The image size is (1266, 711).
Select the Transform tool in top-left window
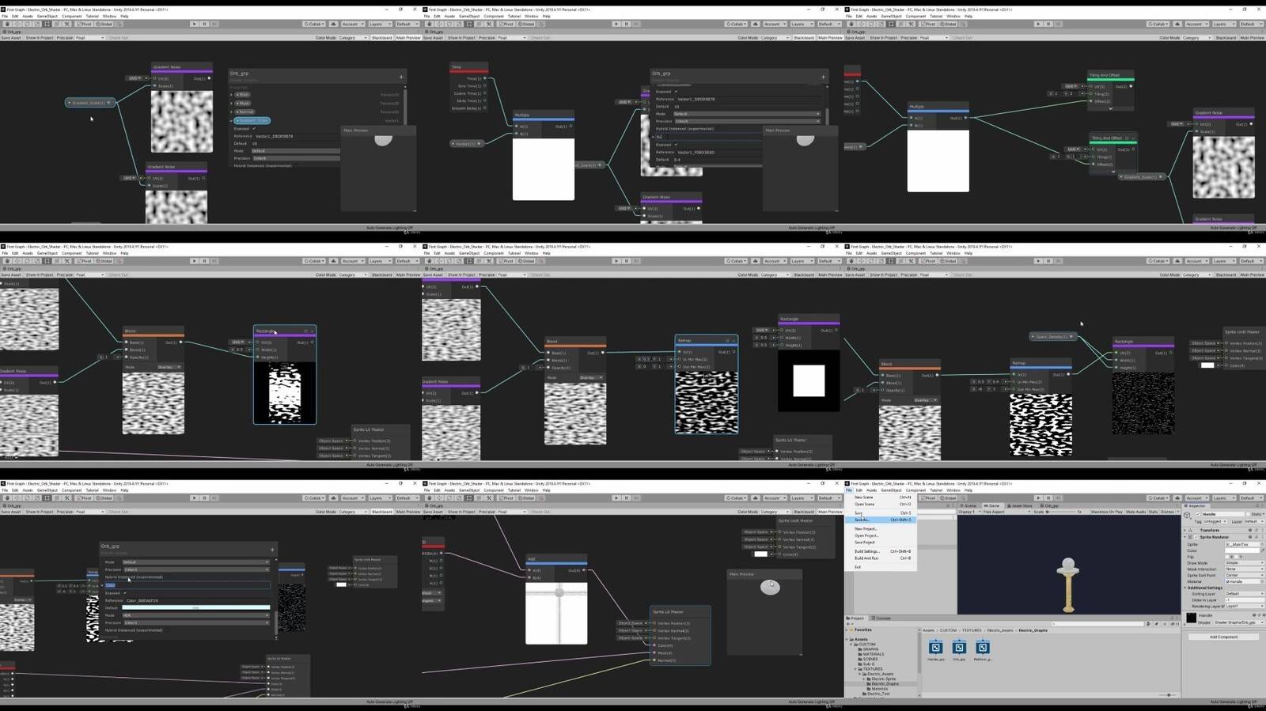point(56,24)
